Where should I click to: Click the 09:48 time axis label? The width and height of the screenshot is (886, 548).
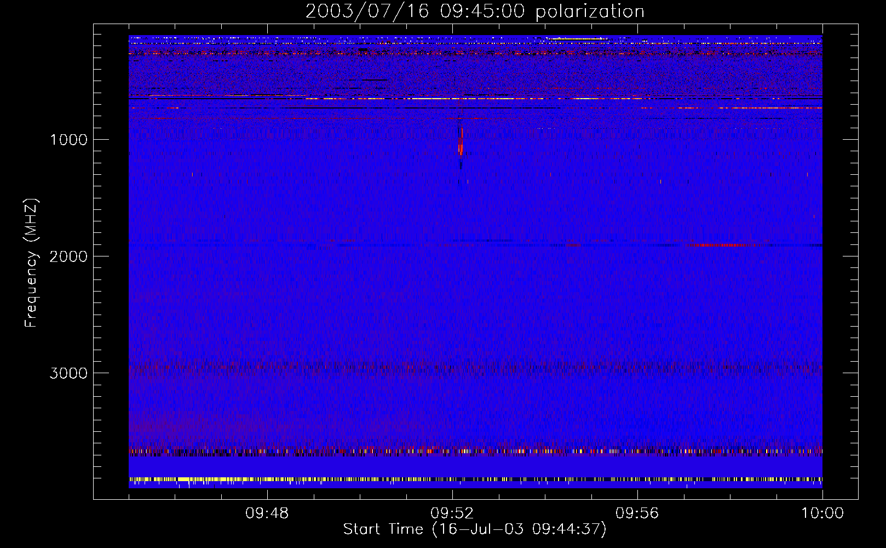pos(267,513)
